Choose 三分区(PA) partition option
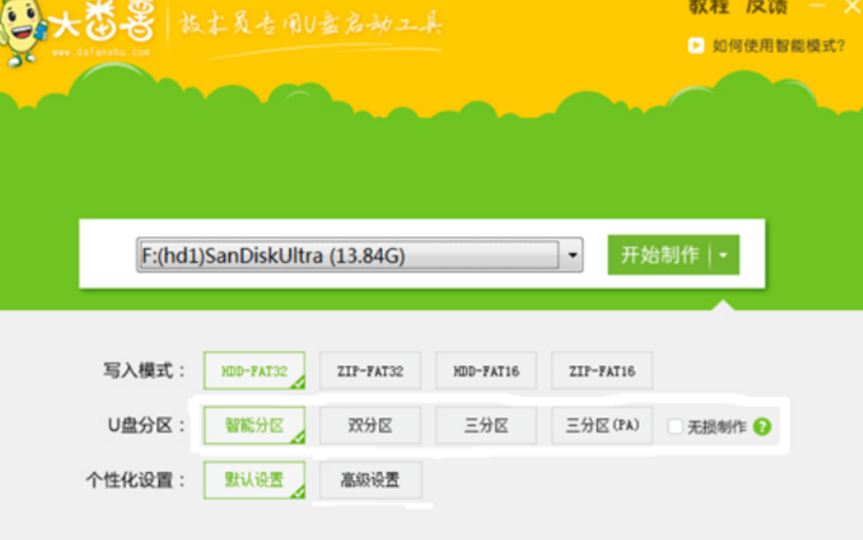This screenshot has height=540, width=863. 602,425
